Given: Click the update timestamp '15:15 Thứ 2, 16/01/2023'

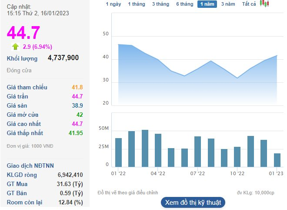Looking at the screenshot, I should point(38,13).
